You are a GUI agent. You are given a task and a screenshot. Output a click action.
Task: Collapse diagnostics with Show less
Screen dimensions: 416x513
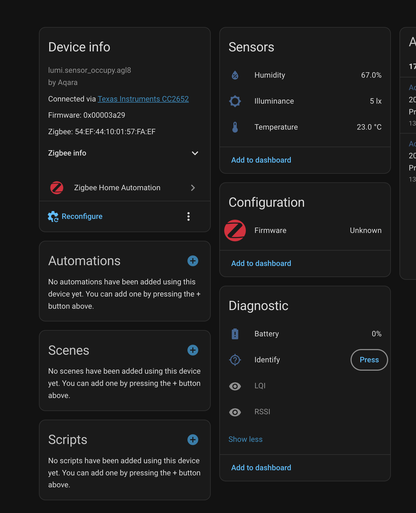point(245,439)
